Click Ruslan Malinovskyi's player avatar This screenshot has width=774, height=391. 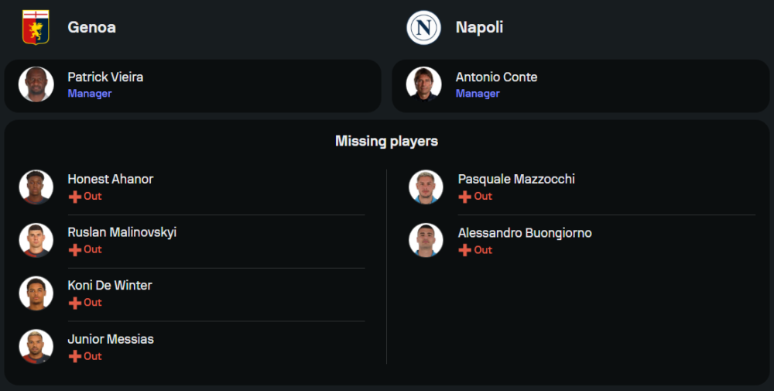(x=36, y=240)
